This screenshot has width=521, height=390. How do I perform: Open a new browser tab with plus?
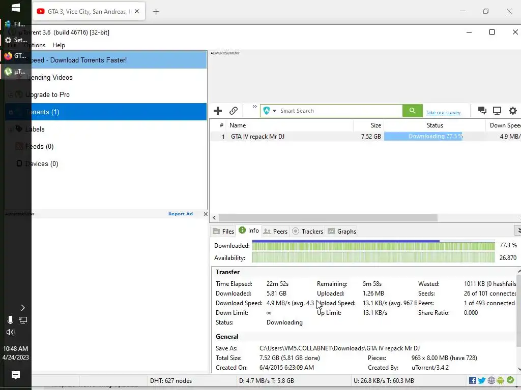click(x=156, y=12)
